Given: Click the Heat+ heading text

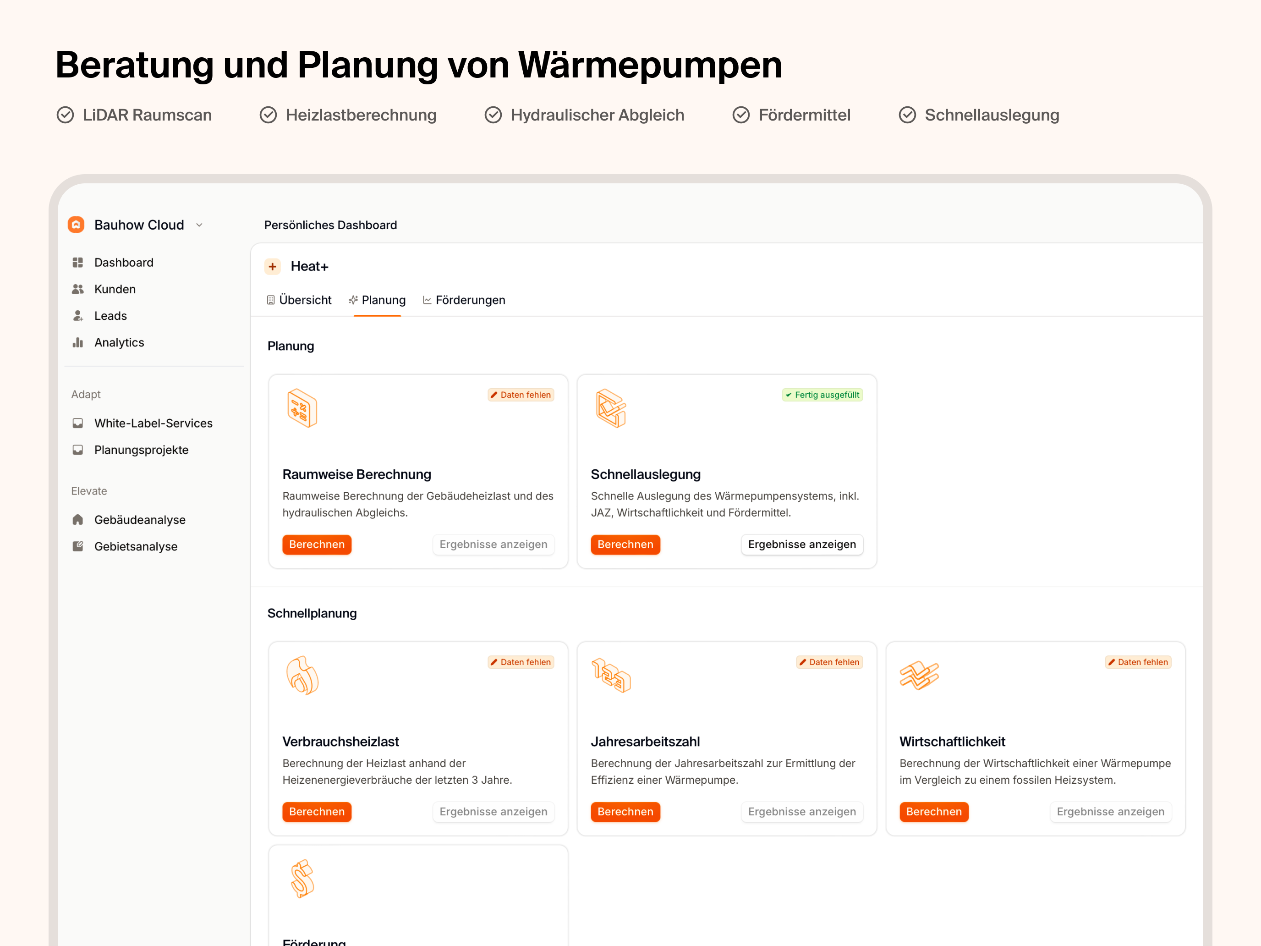Looking at the screenshot, I should (x=310, y=266).
